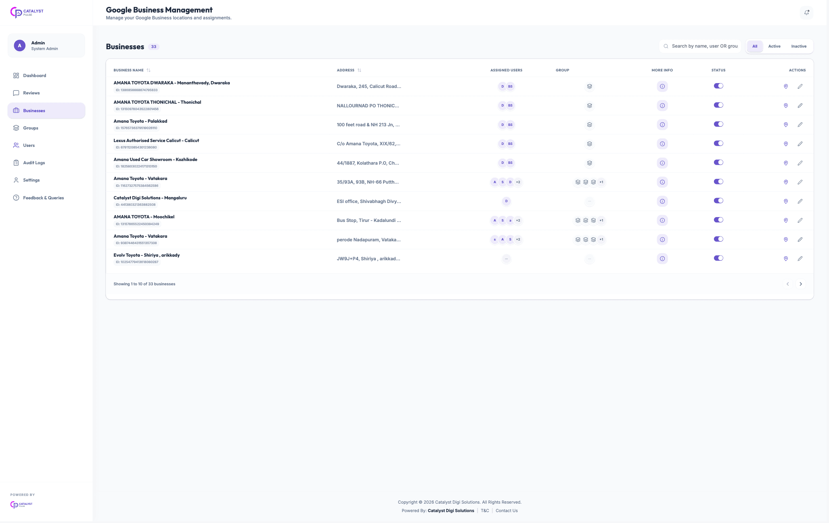Open map location for AMANA TOYOTA DWARAKA
The image size is (829, 523).
pyautogui.click(x=786, y=86)
